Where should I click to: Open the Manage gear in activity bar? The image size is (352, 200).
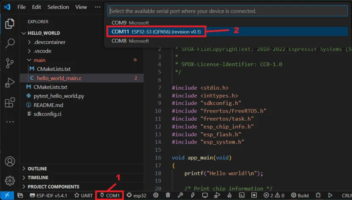[x=10, y=181]
